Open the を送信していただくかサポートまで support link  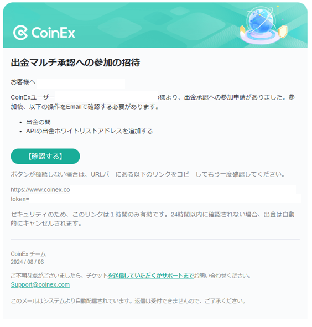(151, 276)
